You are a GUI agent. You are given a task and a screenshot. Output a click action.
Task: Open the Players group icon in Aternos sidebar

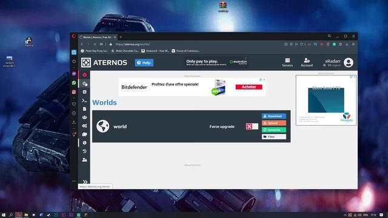(85, 117)
